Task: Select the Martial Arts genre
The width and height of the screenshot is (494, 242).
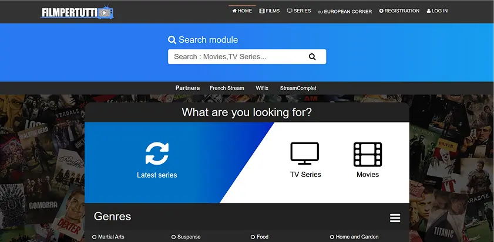Action: [109, 237]
